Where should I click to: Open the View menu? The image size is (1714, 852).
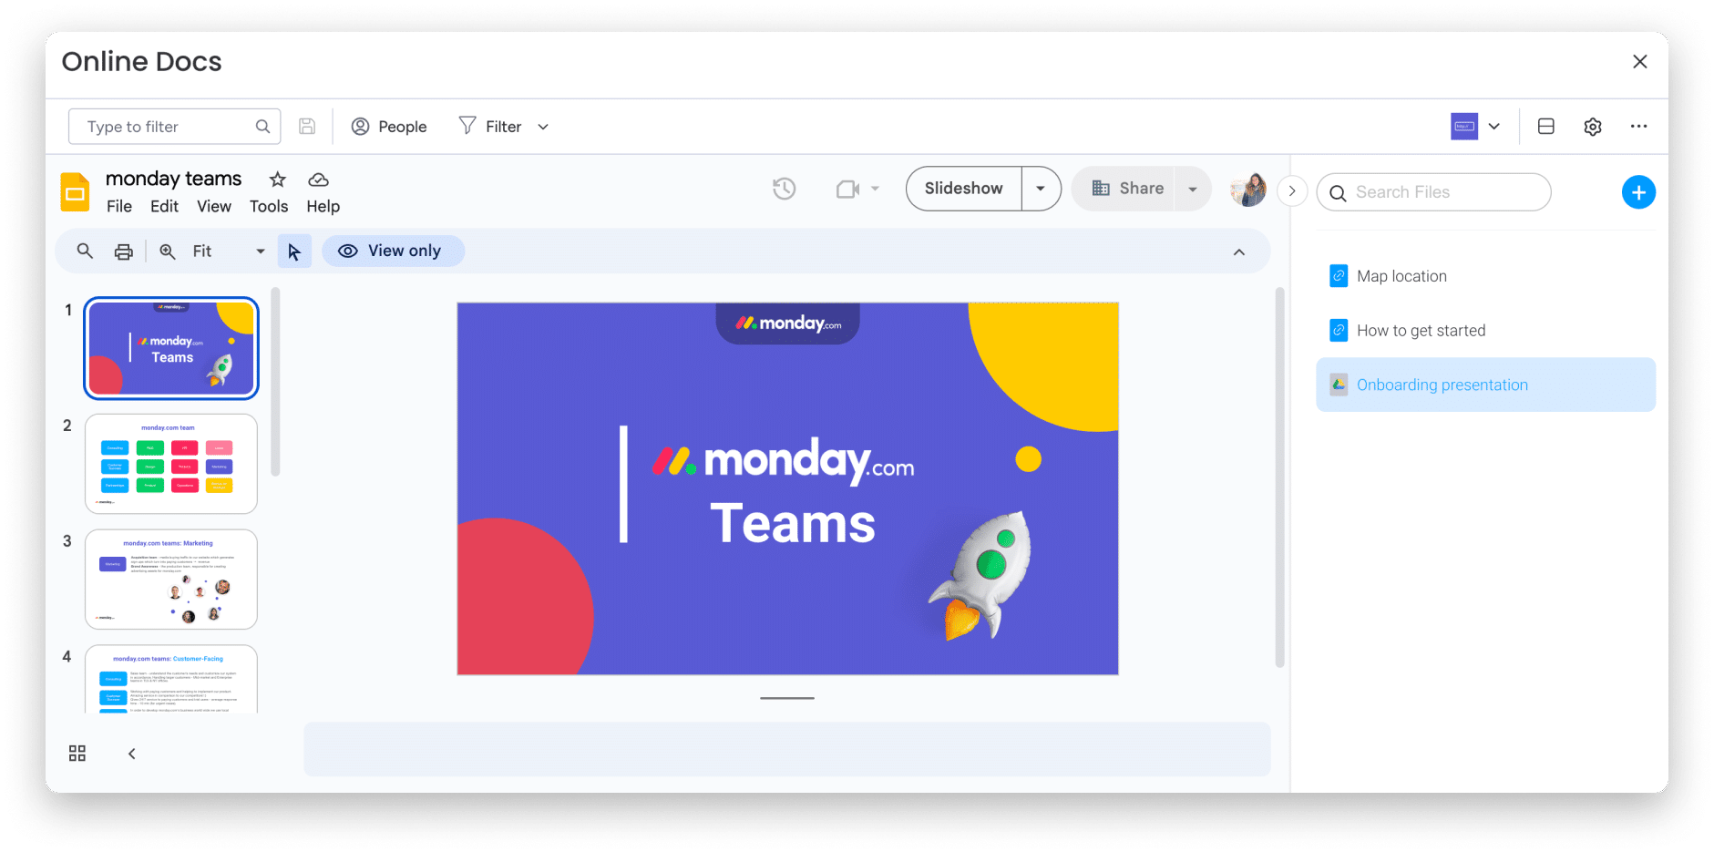click(x=214, y=207)
